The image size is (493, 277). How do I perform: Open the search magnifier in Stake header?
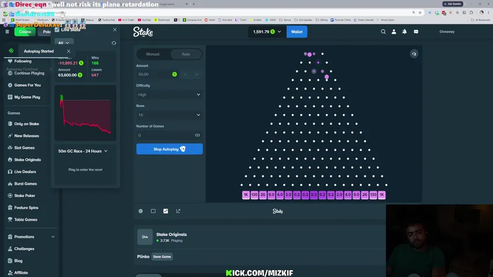(x=383, y=32)
